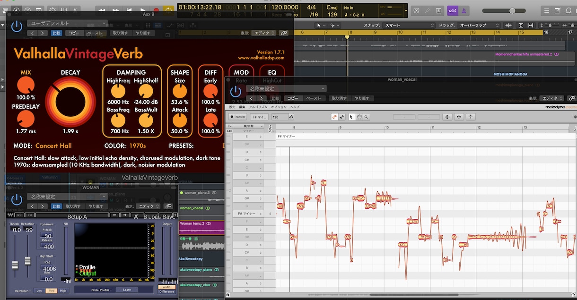The width and height of the screenshot is (577, 300).
Task: Select Melodyne arrow main tool
Action: point(352,117)
